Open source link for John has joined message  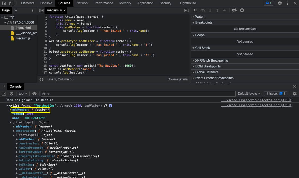(x=256, y=100)
